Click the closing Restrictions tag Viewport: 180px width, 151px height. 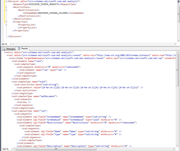pos(22,19)
